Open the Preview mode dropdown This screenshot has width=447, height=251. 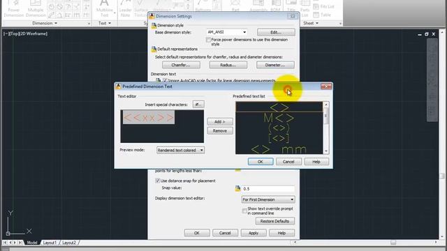[x=180, y=151]
